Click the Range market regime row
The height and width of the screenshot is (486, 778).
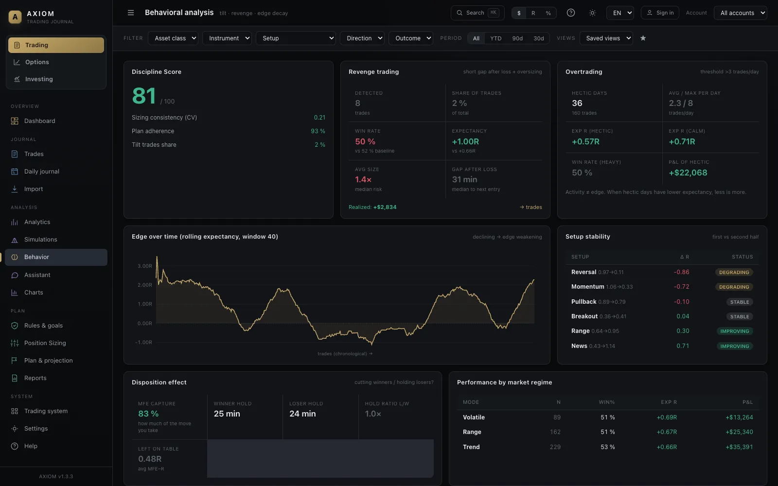pos(607,432)
